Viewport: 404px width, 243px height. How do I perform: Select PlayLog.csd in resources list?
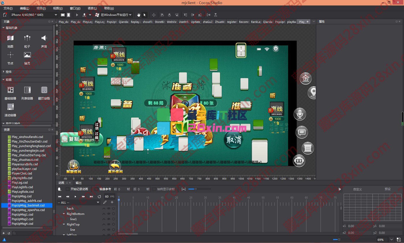(20, 182)
